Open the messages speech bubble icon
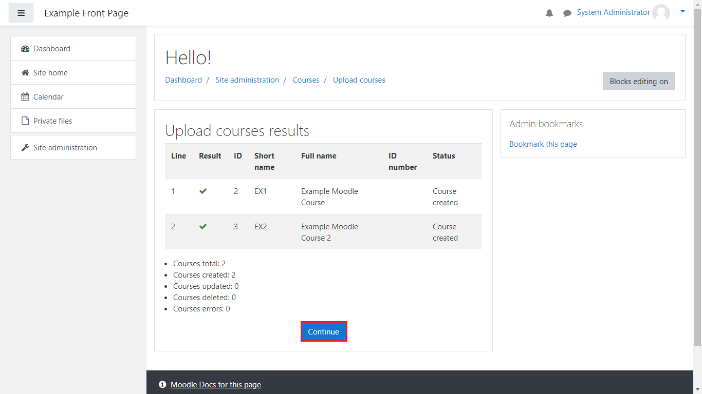702x394 pixels. coord(567,13)
